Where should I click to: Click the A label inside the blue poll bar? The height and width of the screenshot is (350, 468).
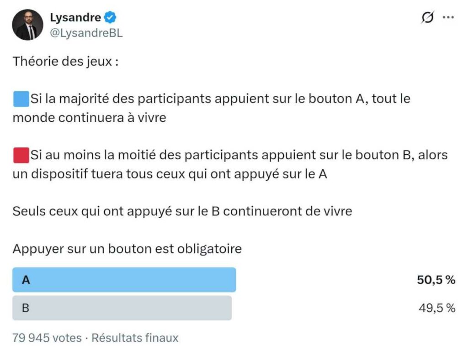26,279
